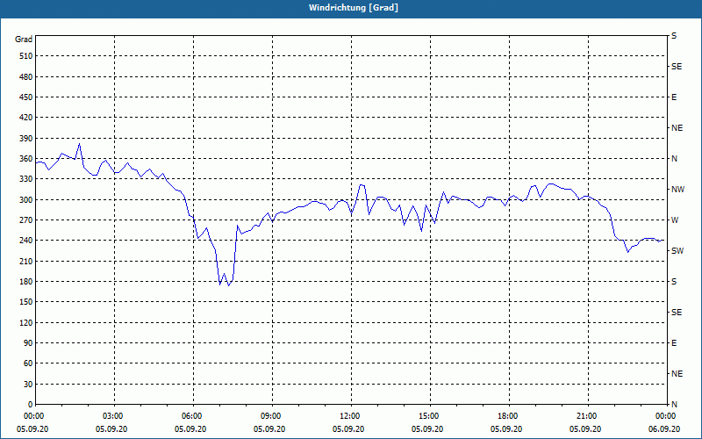Click the 30 degree axis label

pos(28,385)
